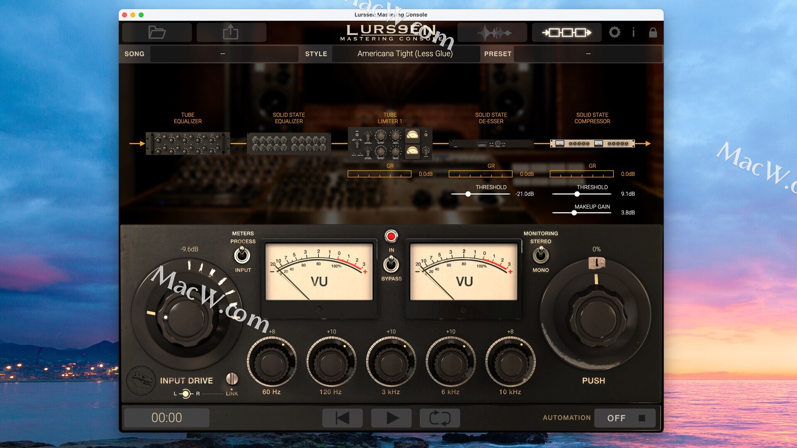
Task: Open the load file folder icon
Action: [x=157, y=32]
